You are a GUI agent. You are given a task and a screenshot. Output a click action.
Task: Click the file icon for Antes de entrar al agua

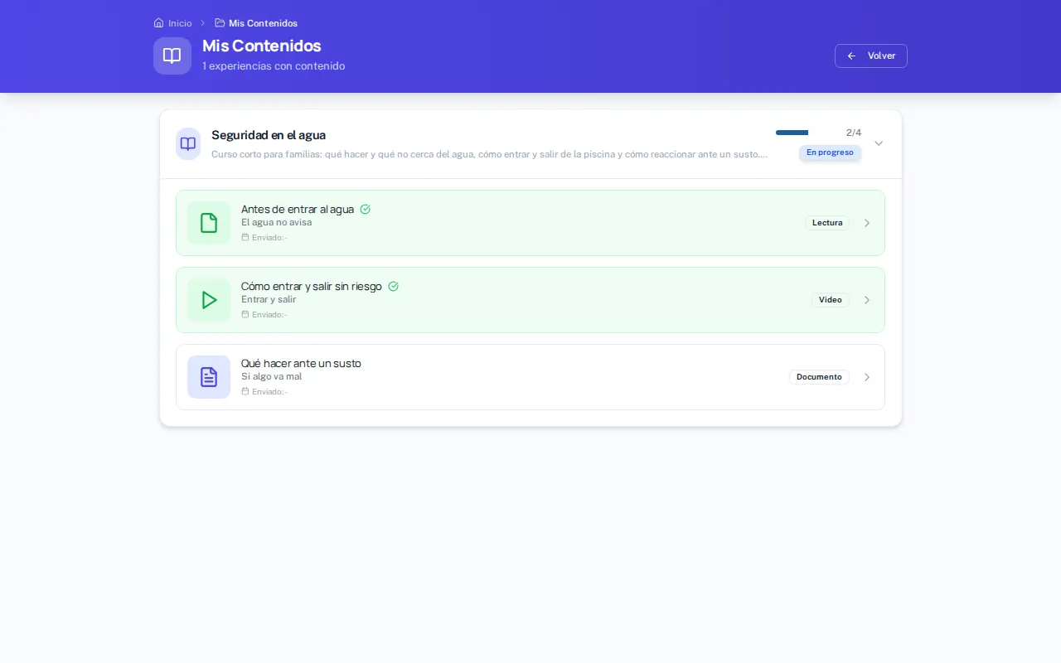[x=209, y=223]
